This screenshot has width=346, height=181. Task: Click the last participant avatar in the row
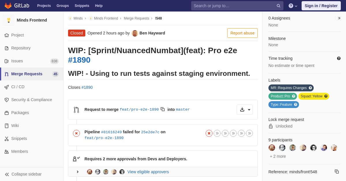pyautogui.click(x=334, y=148)
